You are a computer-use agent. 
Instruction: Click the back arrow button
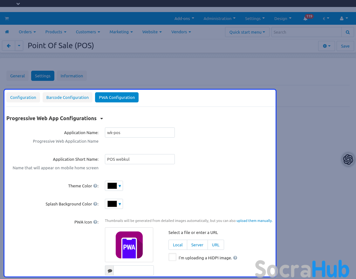point(9,46)
